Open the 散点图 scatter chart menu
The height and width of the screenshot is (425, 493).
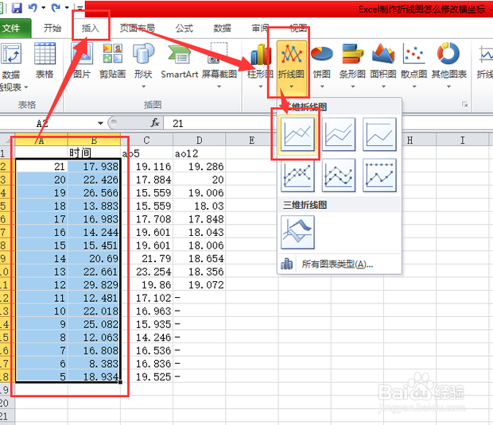tap(414, 65)
